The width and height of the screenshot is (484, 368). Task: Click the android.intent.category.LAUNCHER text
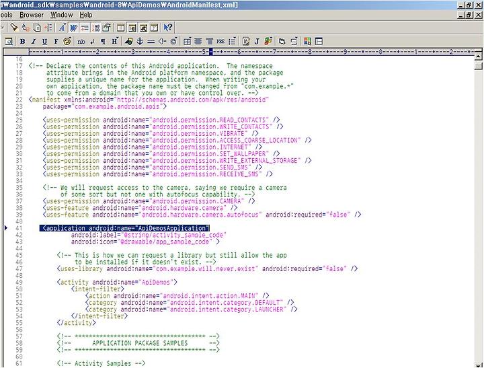[x=227, y=309]
